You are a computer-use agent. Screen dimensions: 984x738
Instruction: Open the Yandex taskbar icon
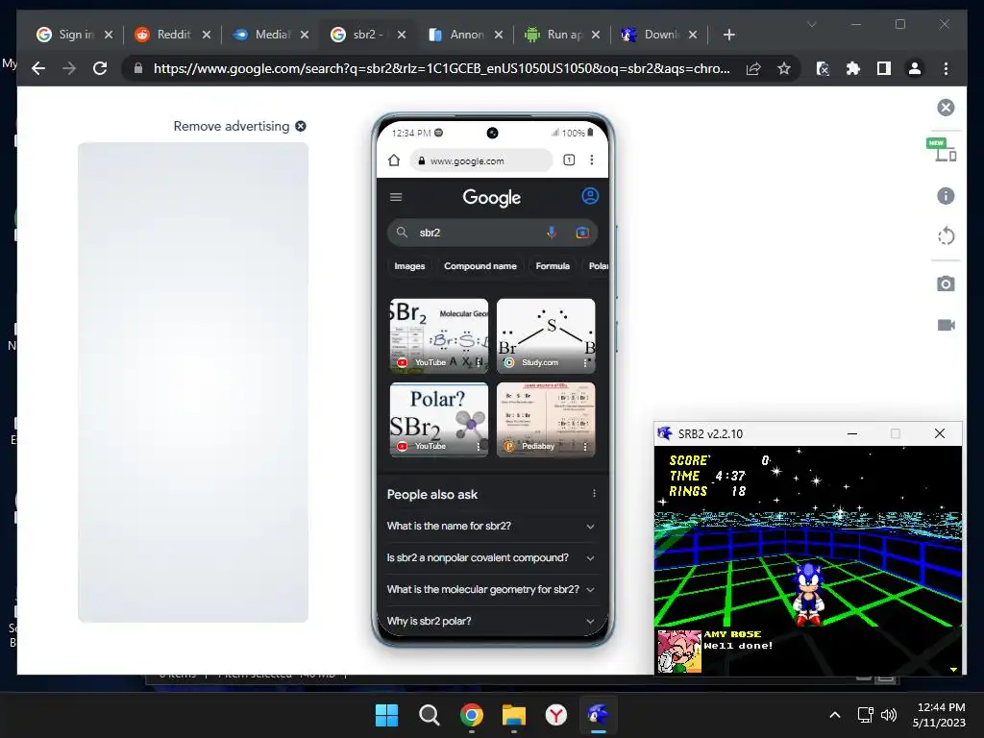point(556,715)
